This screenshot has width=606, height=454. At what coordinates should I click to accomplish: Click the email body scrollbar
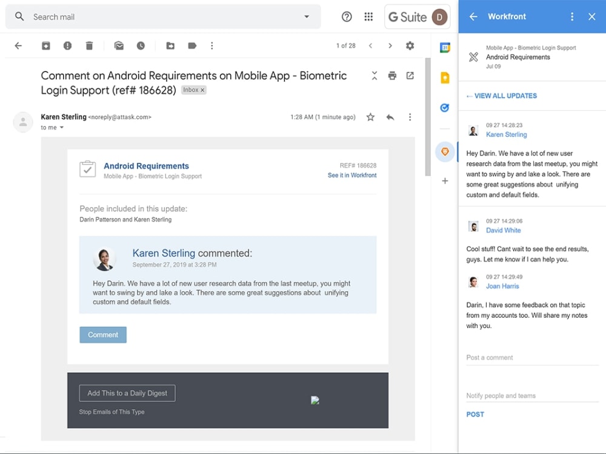427,117
